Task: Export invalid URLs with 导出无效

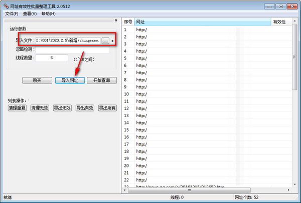Action: (x=62, y=107)
